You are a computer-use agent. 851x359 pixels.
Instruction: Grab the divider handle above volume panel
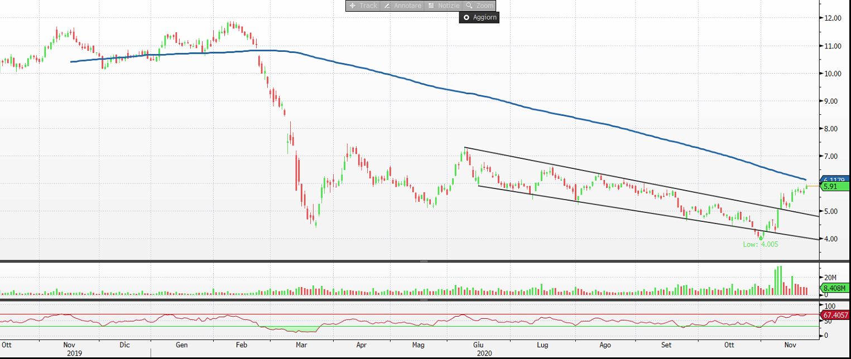point(424,261)
